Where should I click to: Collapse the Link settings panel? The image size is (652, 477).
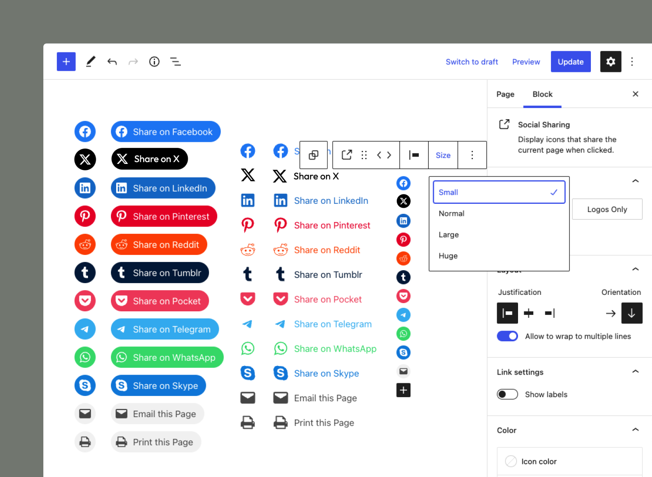tap(635, 372)
